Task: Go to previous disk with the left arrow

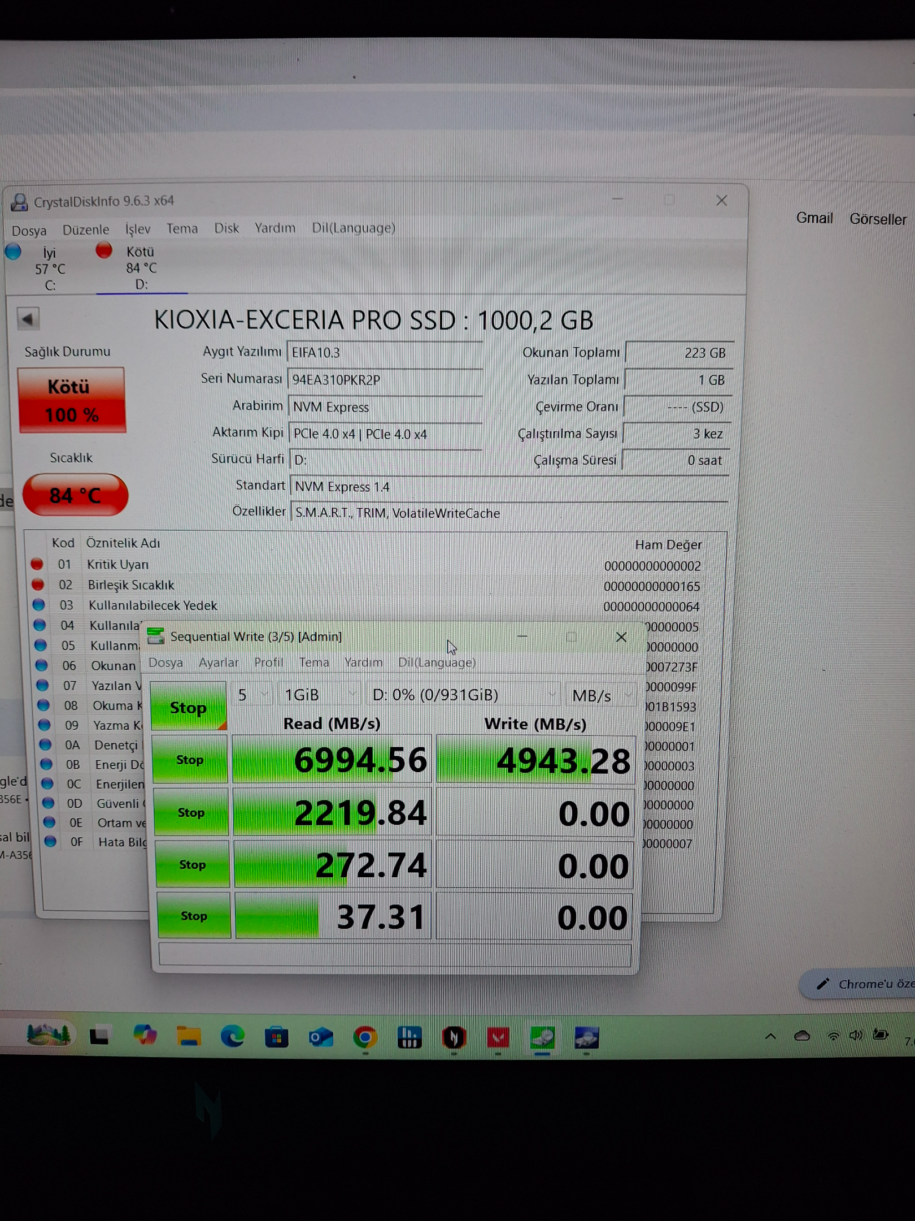Action: coord(28,319)
